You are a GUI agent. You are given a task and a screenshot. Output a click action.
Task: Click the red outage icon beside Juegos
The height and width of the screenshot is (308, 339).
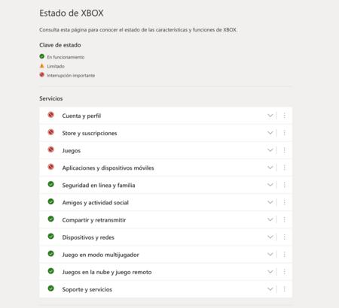click(x=51, y=149)
